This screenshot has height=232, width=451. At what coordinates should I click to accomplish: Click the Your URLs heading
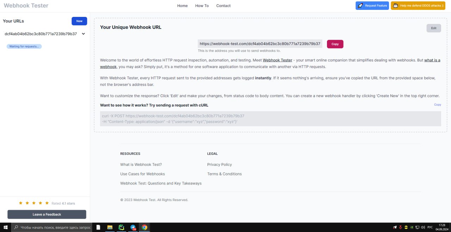tap(13, 21)
